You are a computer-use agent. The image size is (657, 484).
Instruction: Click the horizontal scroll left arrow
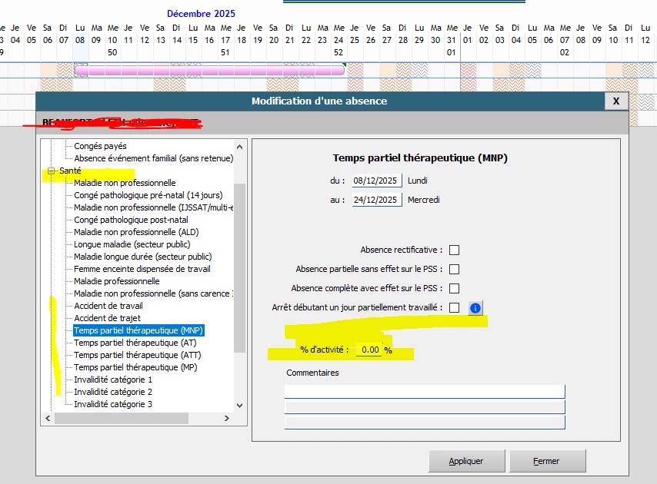(x=48, y=419)
